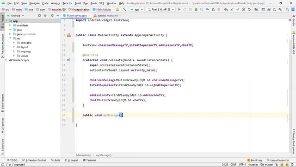Click the MainActivity breadcrumb in navigation bar

tap(102, 9)
